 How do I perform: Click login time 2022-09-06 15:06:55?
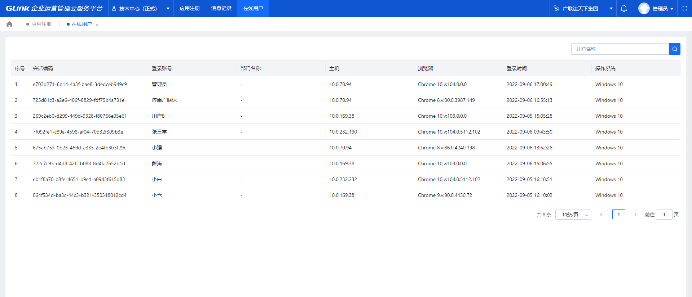[529, 163]
